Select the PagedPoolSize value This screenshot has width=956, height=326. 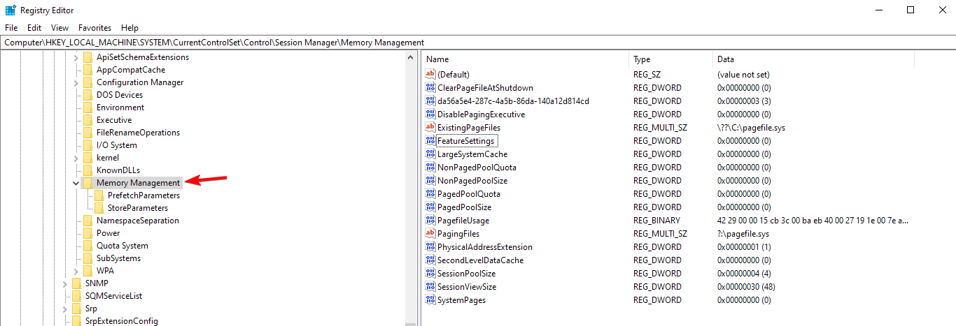[x=465, y=207]
